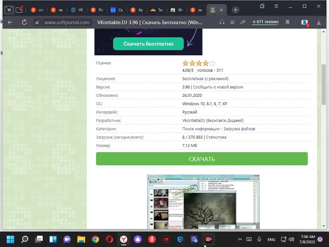Open the tab counter showing 10
Viewport: 329px width, 247px height.
tap(9, 10)
